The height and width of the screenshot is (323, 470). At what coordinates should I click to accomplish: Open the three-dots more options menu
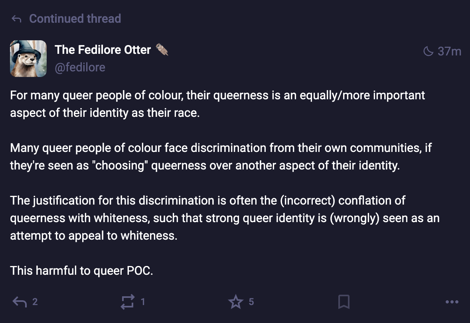pyautogui.click(x=452, y=302)
